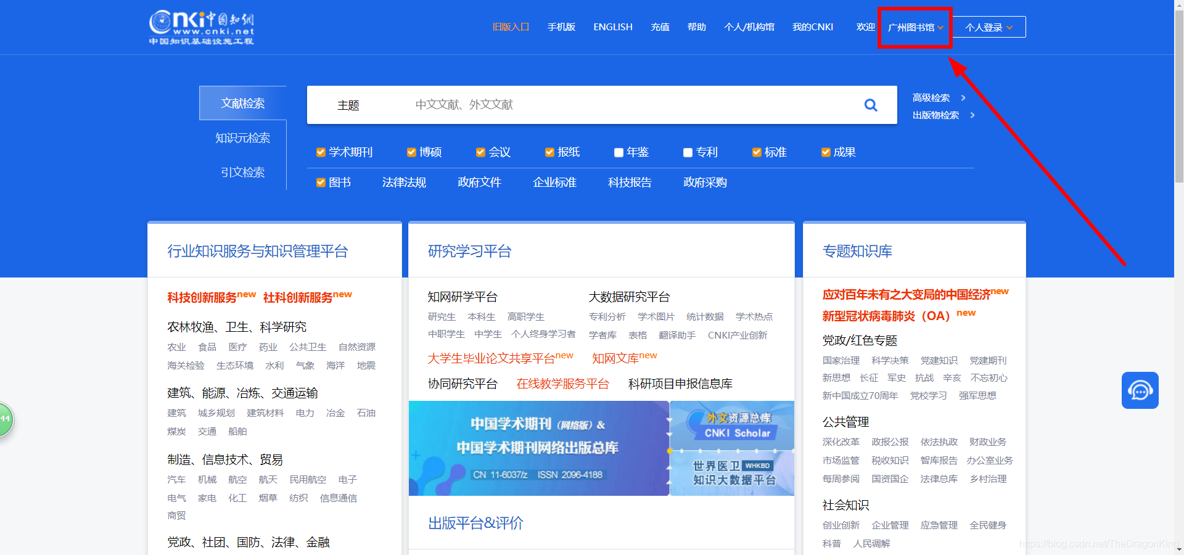Toggle the 成果 checkbox
Viewport: 1184px width, 555px height.
coord(826,152)
